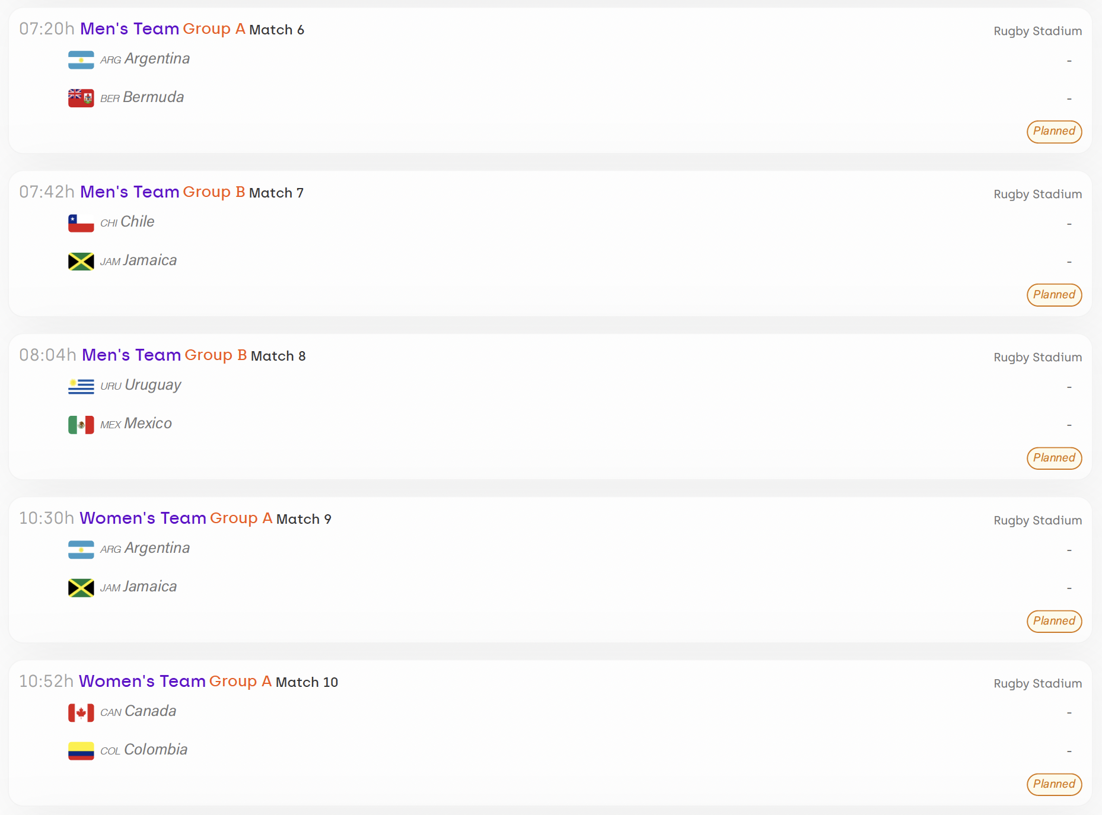Image resolution: width=1102 pixels, height=815 pixels.
Task: Click the Chile flag icon
Action: point(81,223)
